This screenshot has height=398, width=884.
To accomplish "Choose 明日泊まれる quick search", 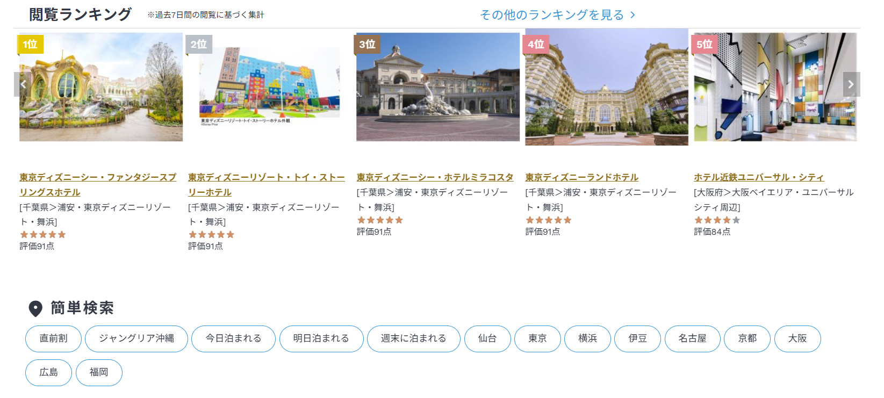I will tap(321, 338).
